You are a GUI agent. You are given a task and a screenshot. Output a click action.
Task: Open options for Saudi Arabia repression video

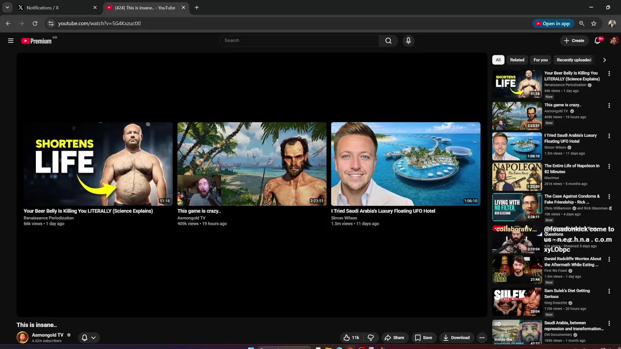pos(609,323)
